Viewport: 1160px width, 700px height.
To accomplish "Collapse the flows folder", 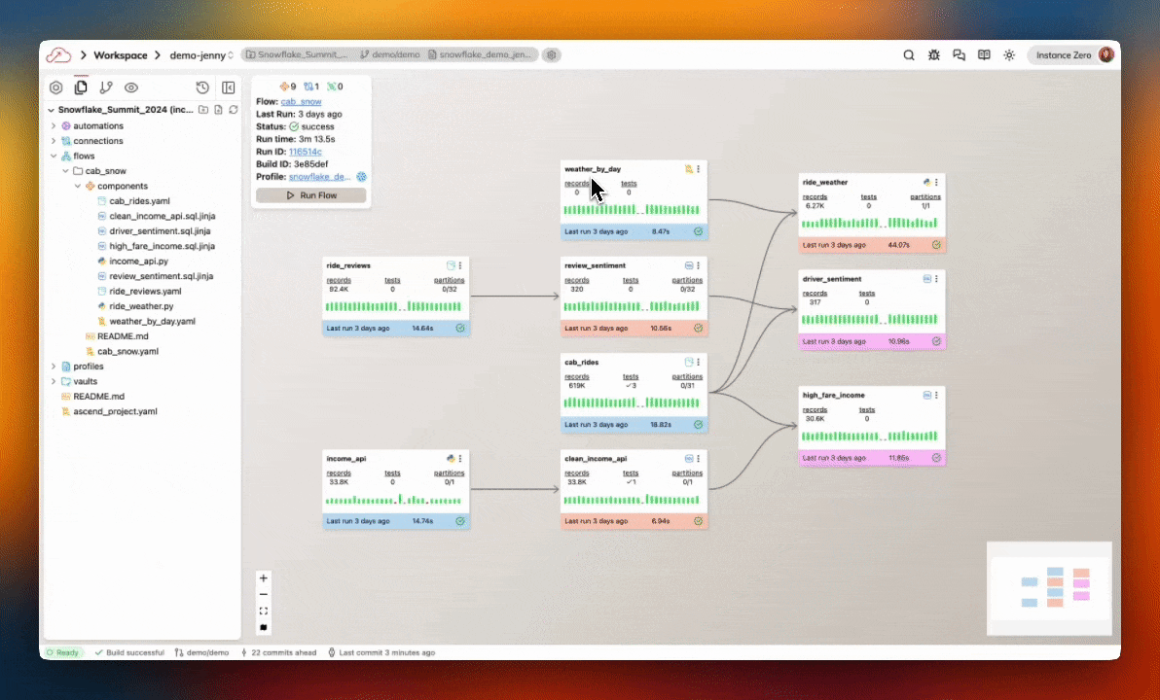I will coord(54,156).
